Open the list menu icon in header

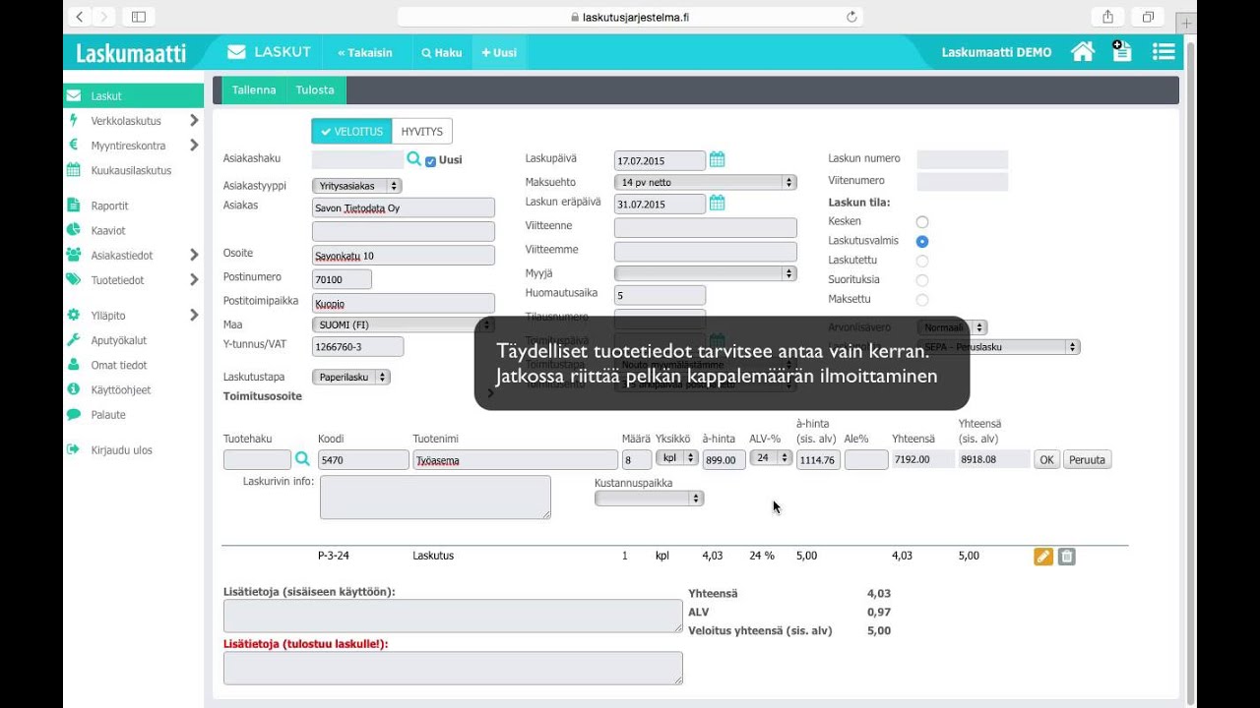click(x=1164, y=52)
